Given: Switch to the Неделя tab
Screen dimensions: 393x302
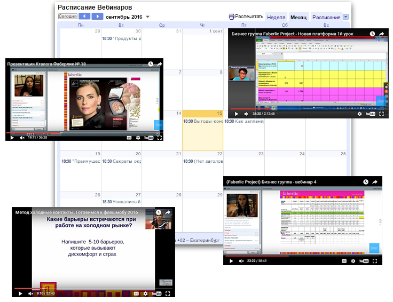Looking at the screenshot, I should pos(276,17).
